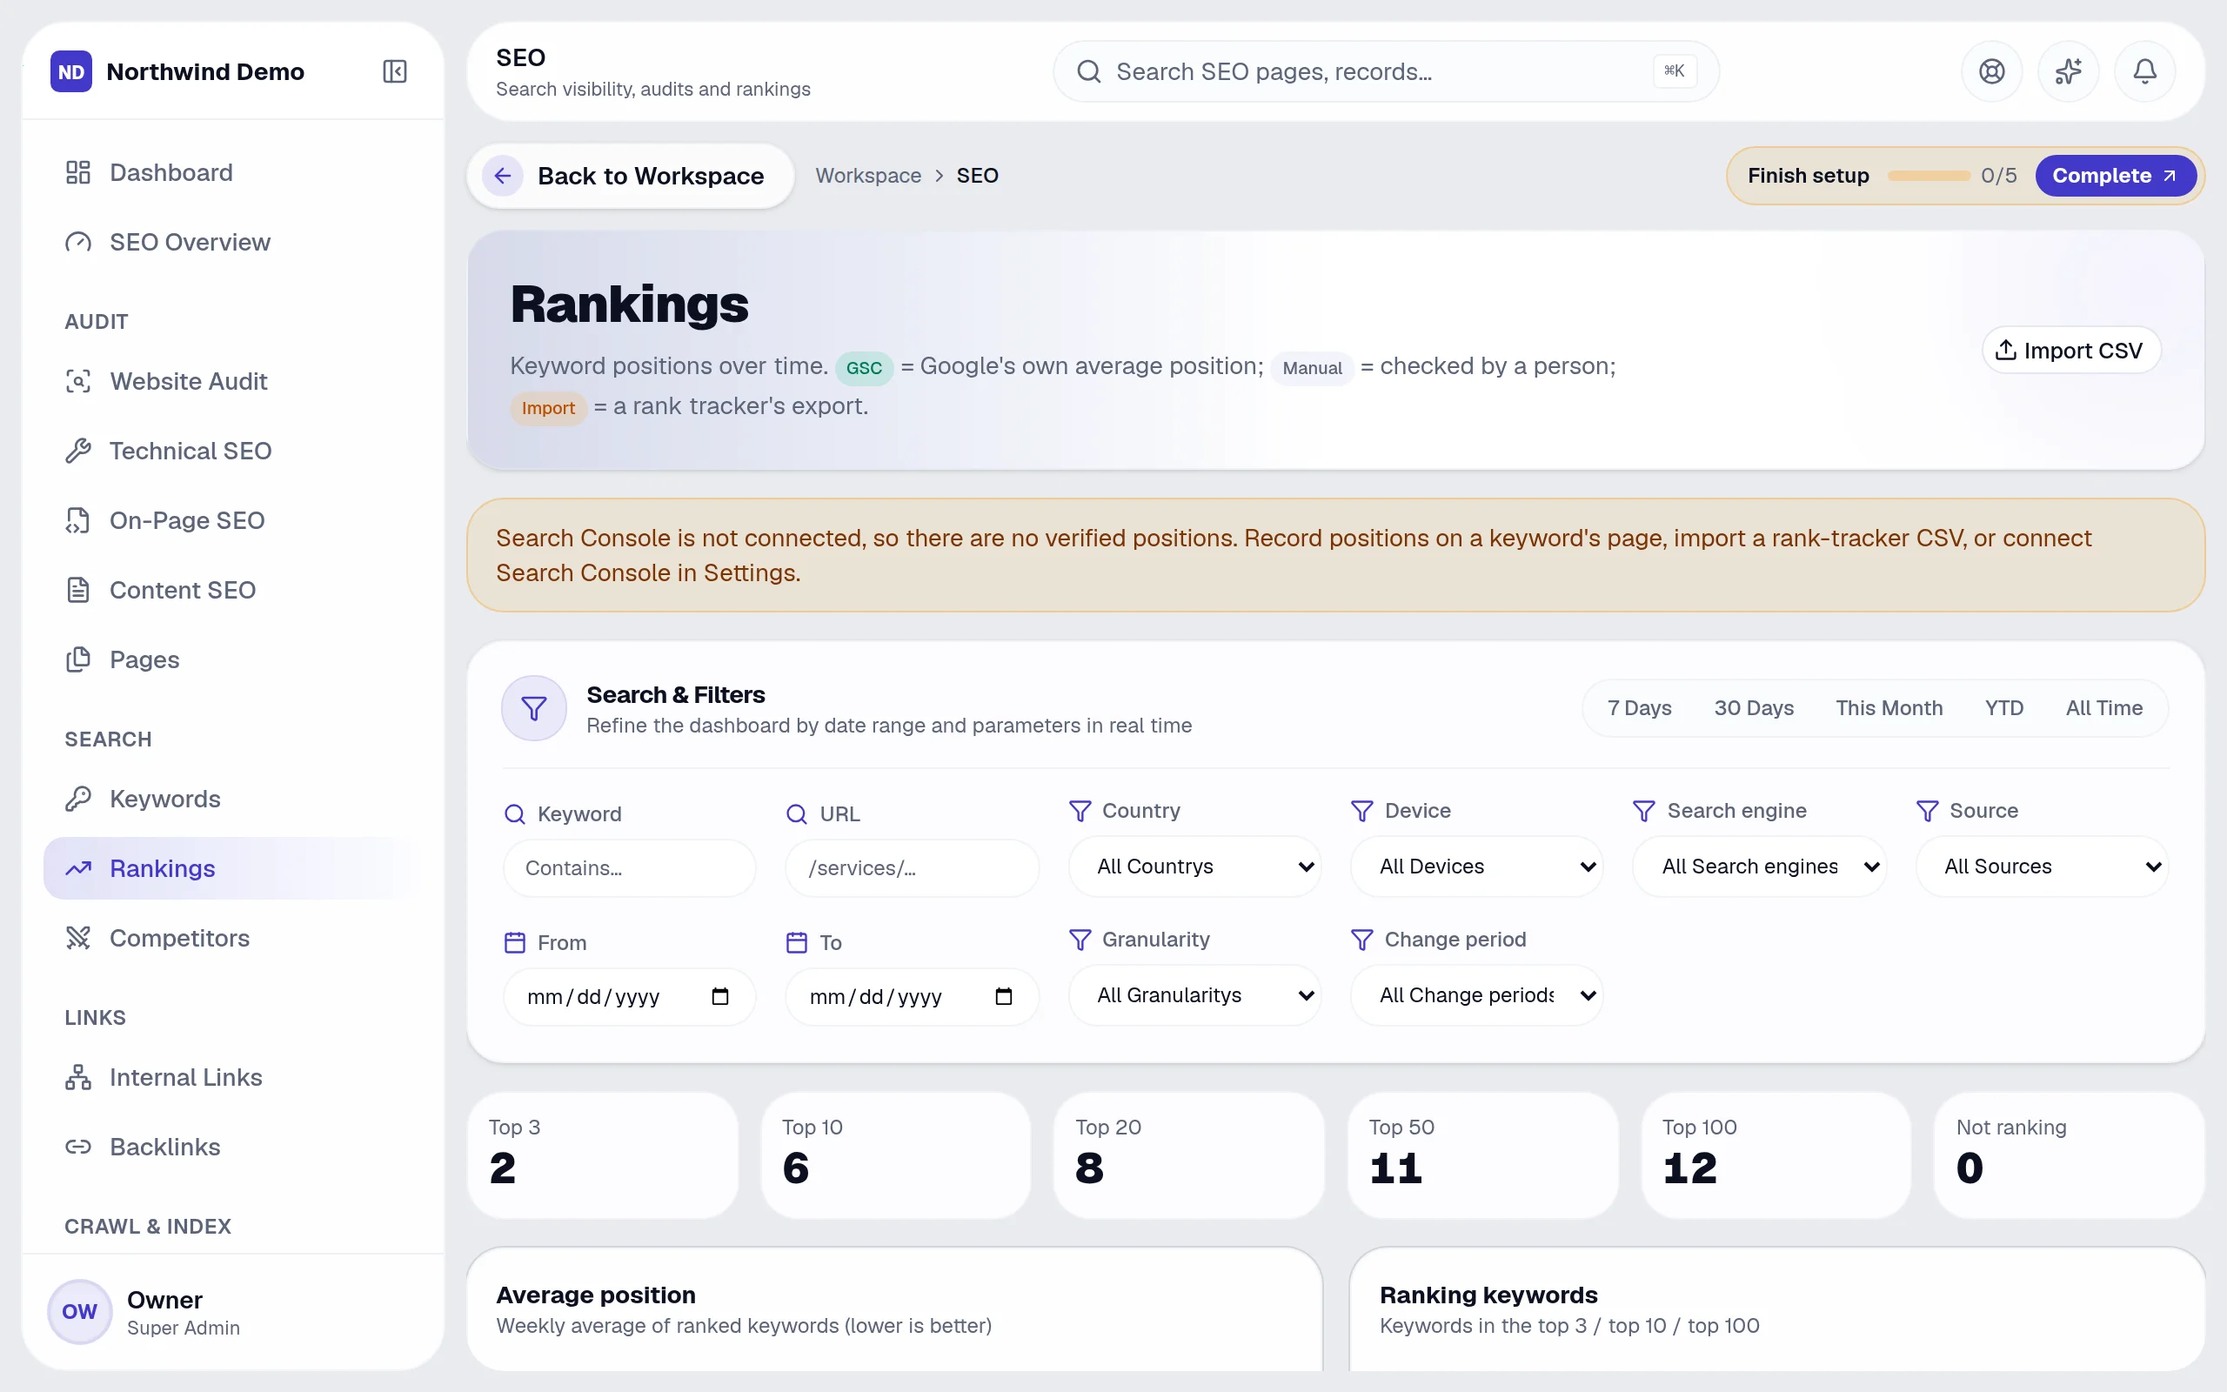Select the YTD range
2227x1392 pixels.
pos(2004,708)
